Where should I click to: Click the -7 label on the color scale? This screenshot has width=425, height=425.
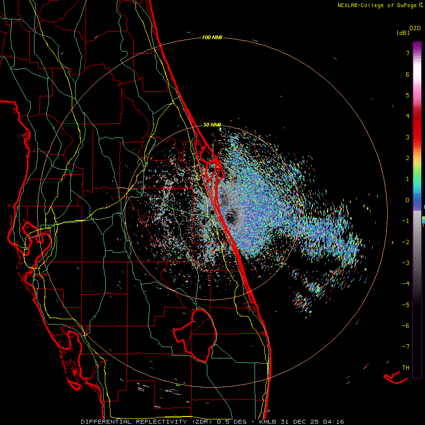click(x=406, y=347)
